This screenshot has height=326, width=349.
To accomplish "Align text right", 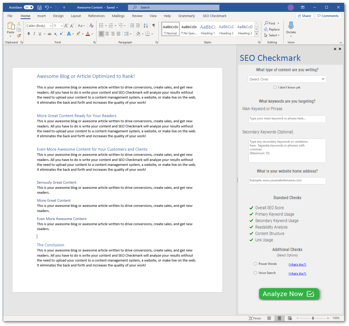I will tap(113, 34).
